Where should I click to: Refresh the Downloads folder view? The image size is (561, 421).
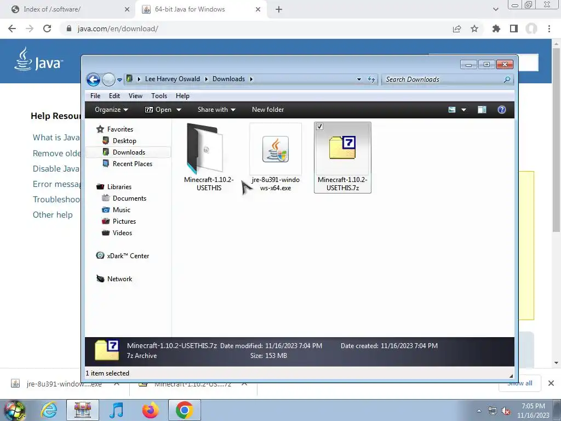coord(371,79)
